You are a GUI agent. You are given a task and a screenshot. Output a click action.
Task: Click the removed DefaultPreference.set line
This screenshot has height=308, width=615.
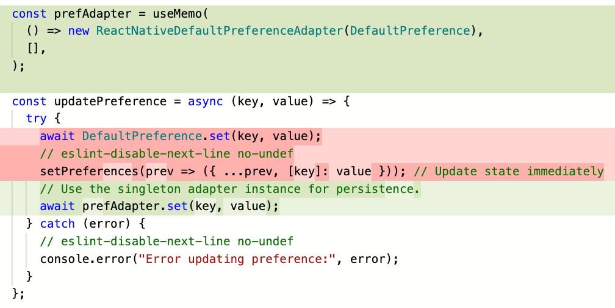click(180, 136)
